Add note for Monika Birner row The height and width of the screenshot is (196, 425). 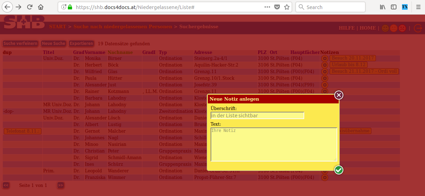(x=324, y=58)
